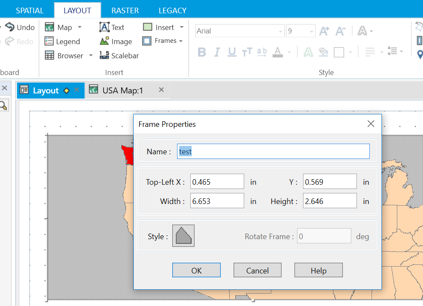423x306 pixels.
Task: Click the Top-Left X value field
Action: [217, 182]
